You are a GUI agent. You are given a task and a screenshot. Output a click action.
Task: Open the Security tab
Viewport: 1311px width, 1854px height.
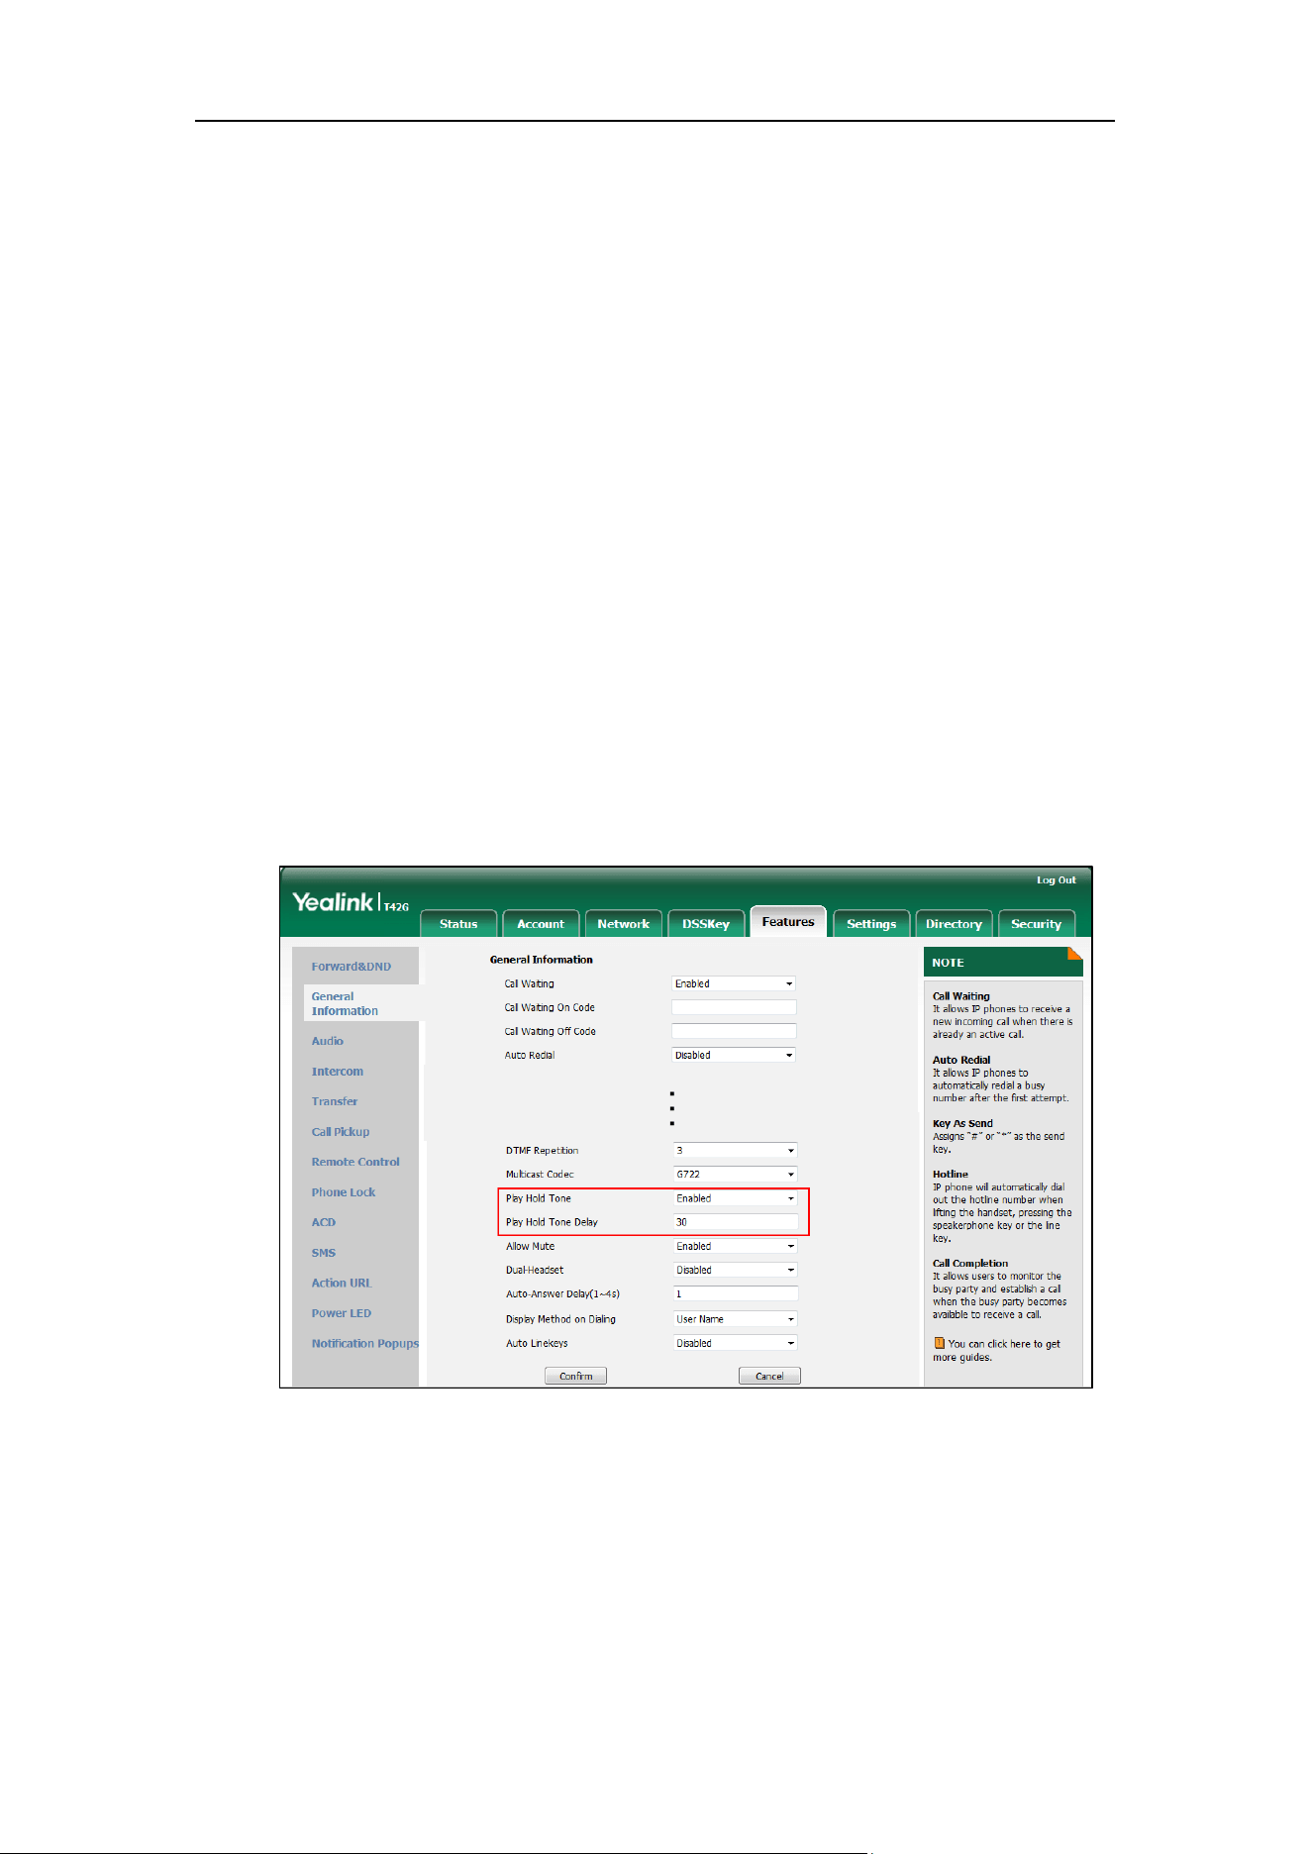(x=1036, y=923)
